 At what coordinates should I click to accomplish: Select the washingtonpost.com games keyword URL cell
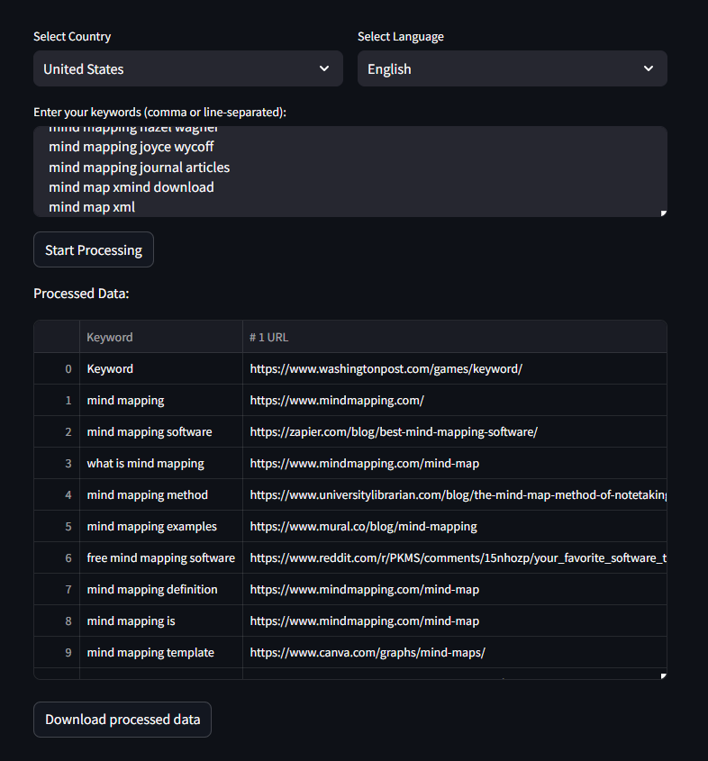coord(386,368)
